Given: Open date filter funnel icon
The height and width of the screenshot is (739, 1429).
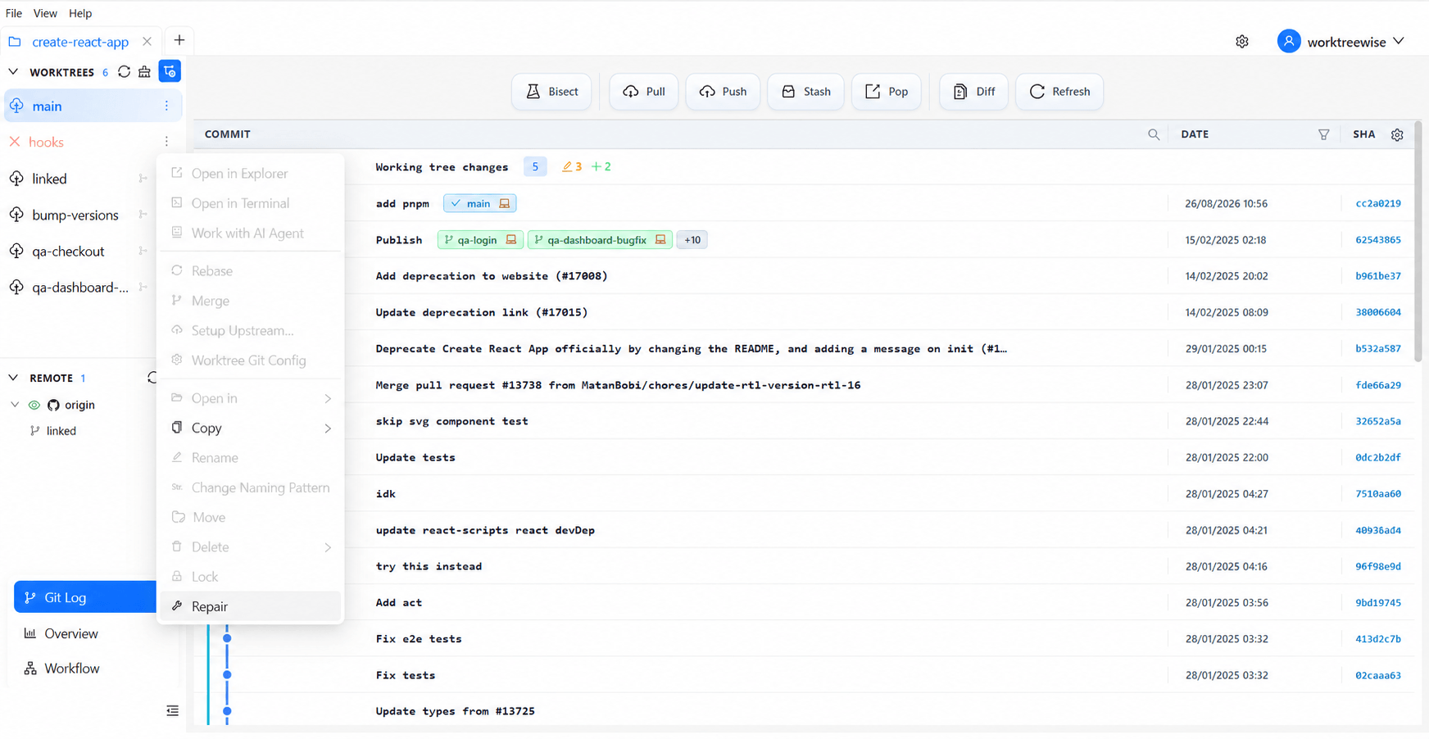Looking at the screenshot, I should 1323,134.
